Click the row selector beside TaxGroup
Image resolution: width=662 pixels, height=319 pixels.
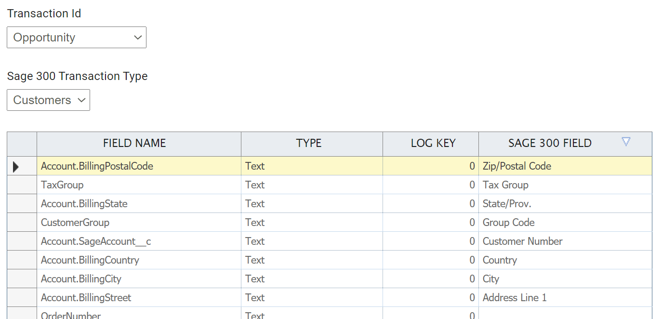pyautogui.click(x=22, y=185)
